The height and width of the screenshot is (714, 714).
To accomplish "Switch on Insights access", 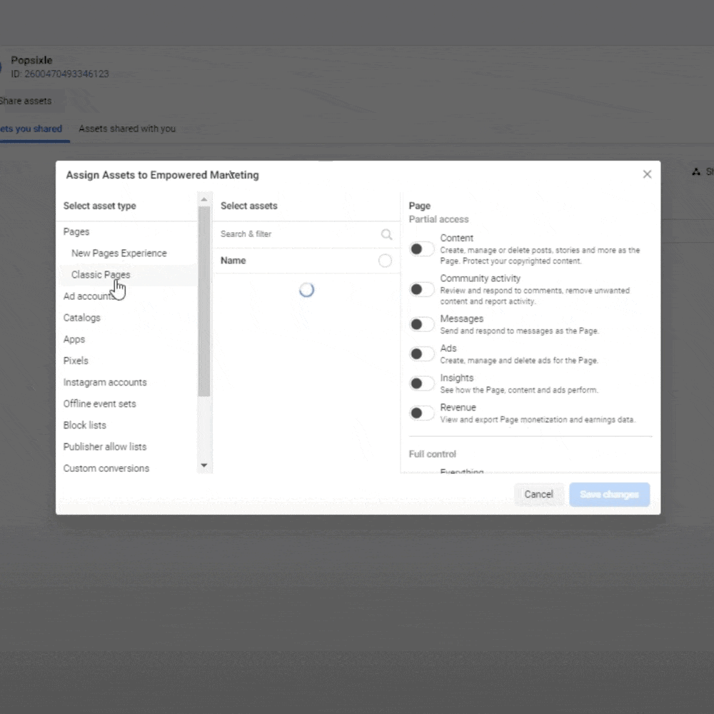I will 421,383.
